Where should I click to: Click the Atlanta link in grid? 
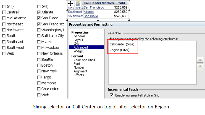89,12
